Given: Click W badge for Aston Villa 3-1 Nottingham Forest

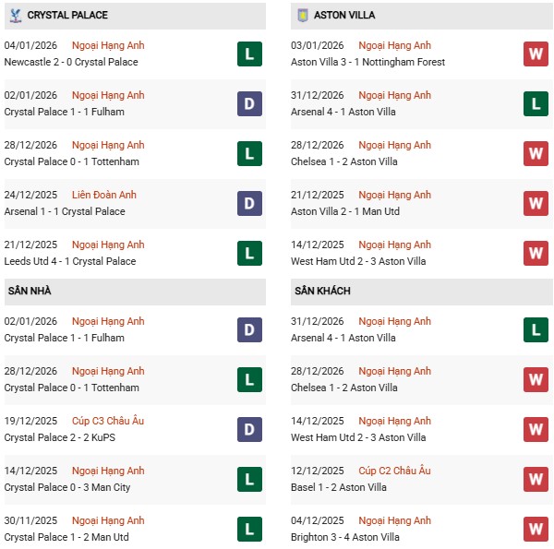Looking at the screenshot, I should point(536,54).
